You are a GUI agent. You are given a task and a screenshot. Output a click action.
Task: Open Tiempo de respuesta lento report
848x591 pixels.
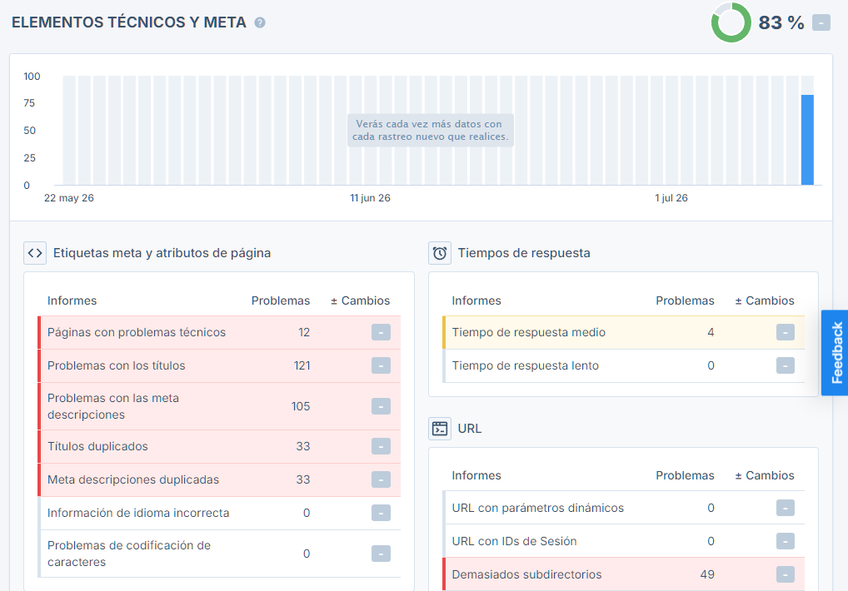pyautogui.click(x=624, y=365)
